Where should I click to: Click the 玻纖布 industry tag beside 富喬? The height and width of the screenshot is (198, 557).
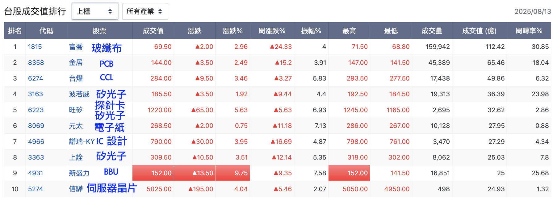[107, 48]
